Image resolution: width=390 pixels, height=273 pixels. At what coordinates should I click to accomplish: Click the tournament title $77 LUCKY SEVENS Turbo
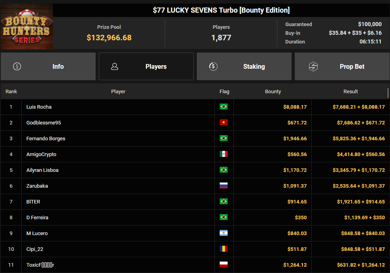point(221,10)
